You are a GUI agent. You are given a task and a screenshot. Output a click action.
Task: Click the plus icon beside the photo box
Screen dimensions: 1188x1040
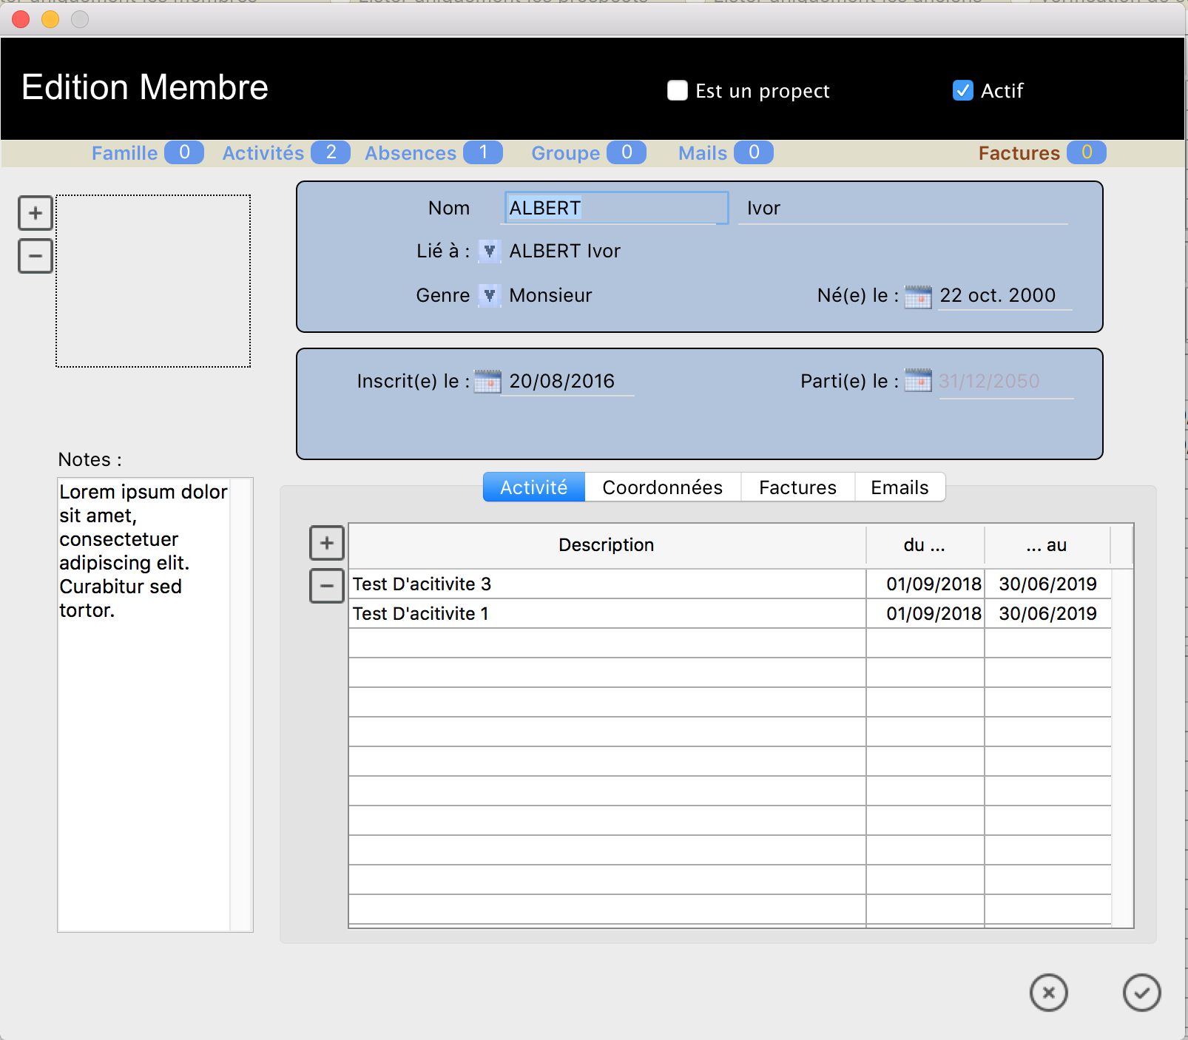coord(35,214)
